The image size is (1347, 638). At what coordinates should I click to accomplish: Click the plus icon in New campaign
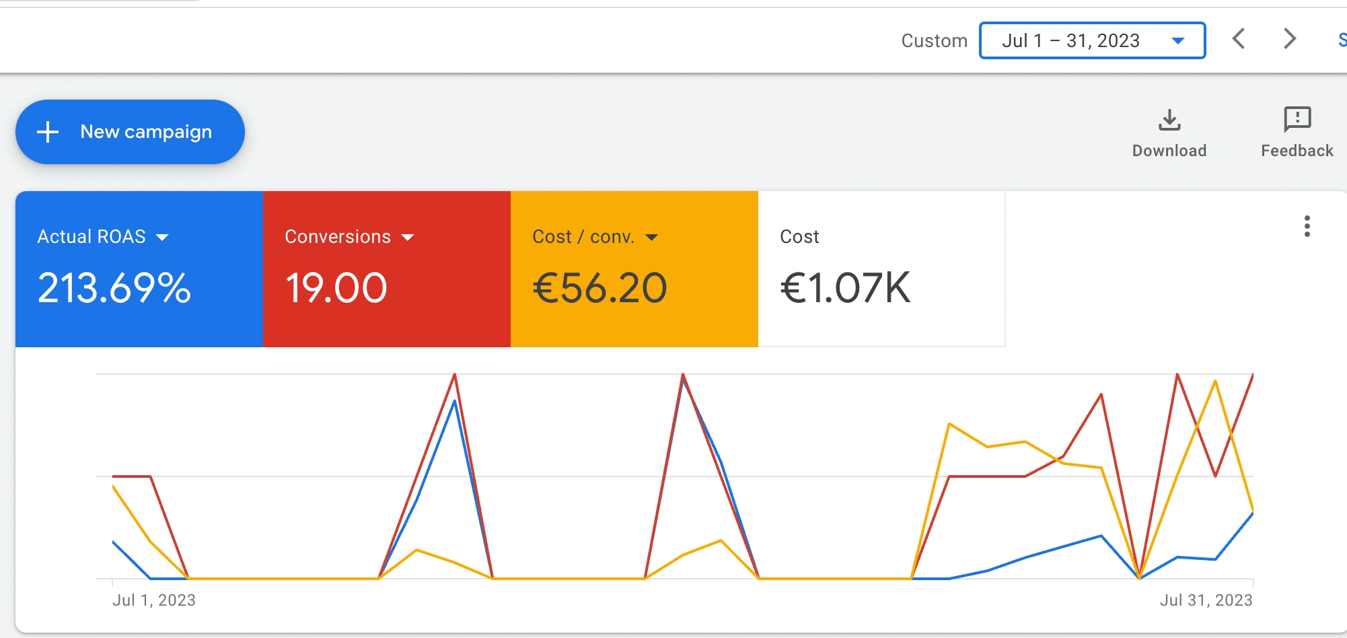tap(48, 132)
